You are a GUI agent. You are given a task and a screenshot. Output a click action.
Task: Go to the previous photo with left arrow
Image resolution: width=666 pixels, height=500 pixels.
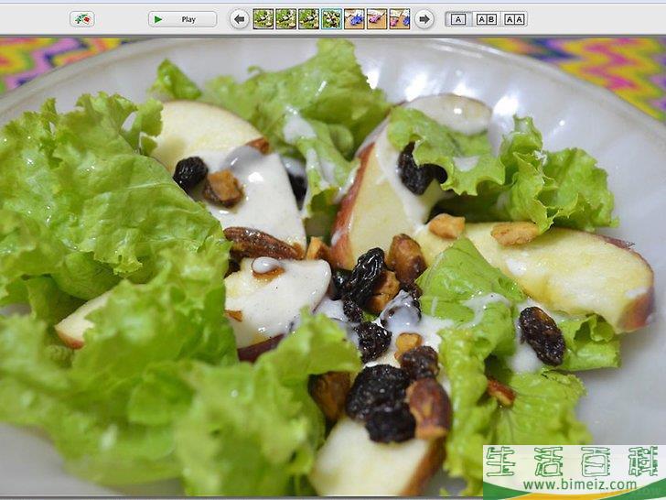coord(240,19)
